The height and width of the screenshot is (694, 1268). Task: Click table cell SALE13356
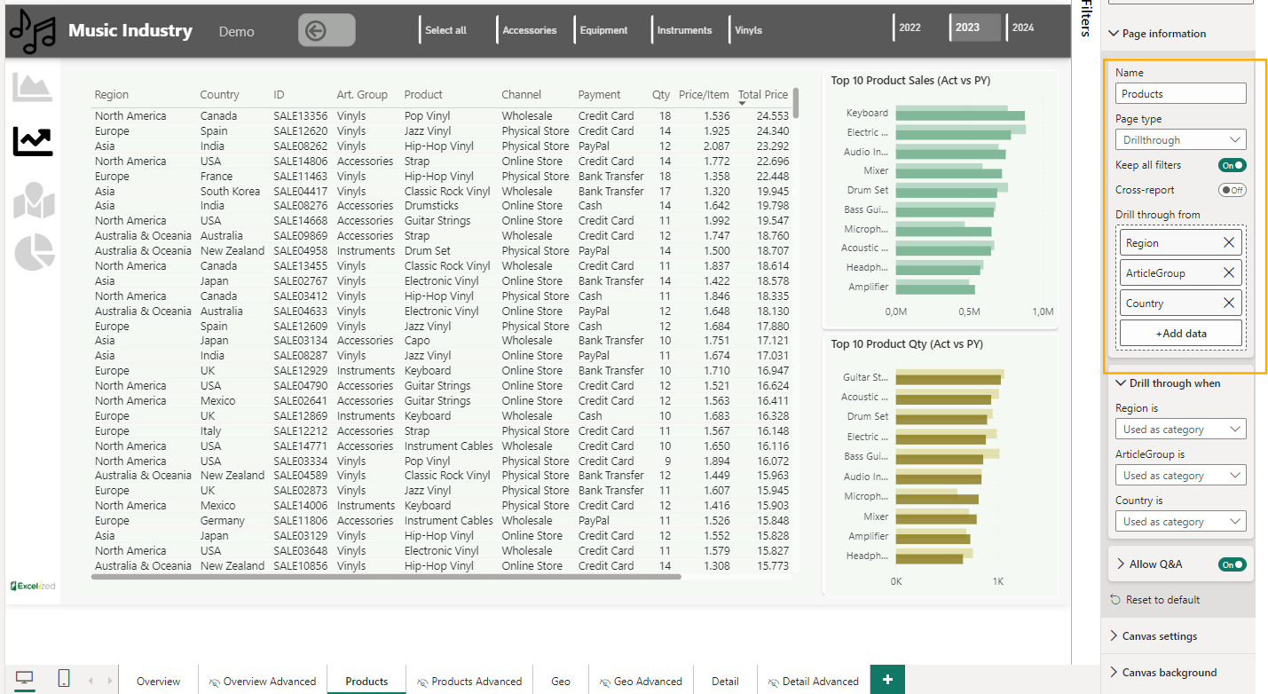pyautogui.click(x=300, y=116)
